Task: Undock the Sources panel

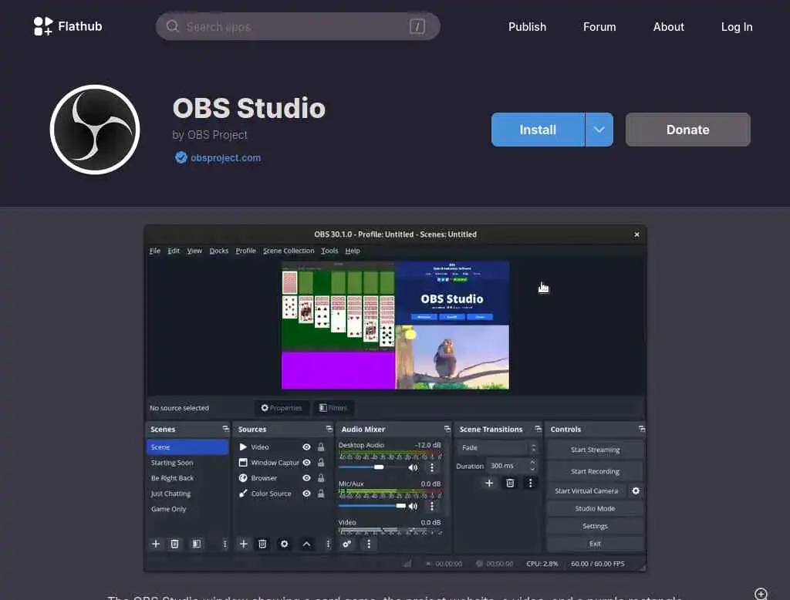Action: tap(329, 429)
